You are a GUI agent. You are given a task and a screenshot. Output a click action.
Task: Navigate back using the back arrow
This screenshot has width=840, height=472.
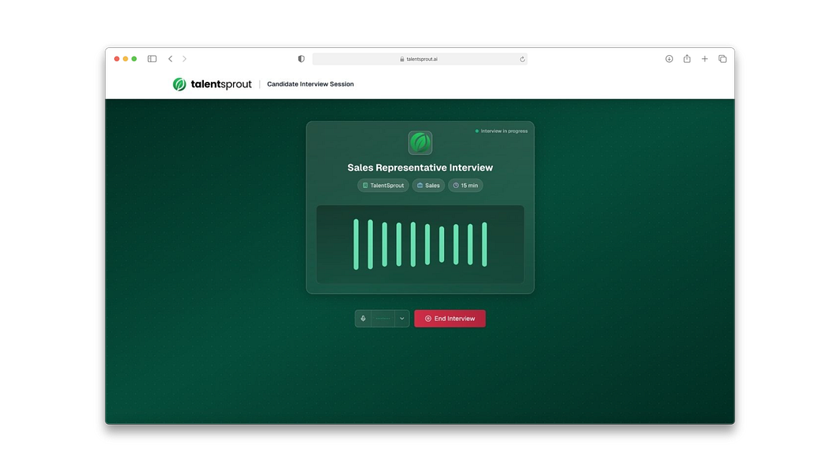[x=170, y=58]
